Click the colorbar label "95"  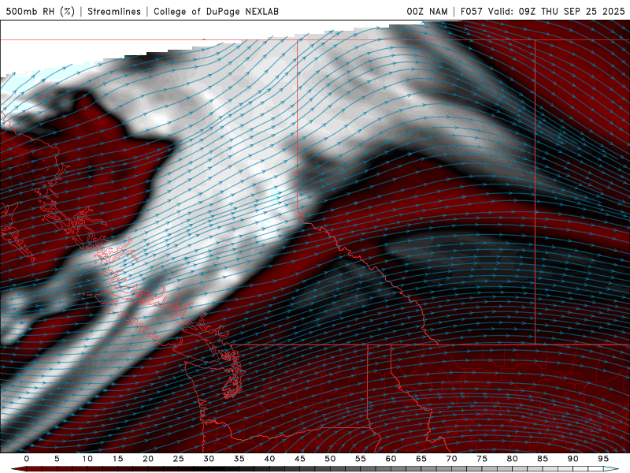(603, 459)
